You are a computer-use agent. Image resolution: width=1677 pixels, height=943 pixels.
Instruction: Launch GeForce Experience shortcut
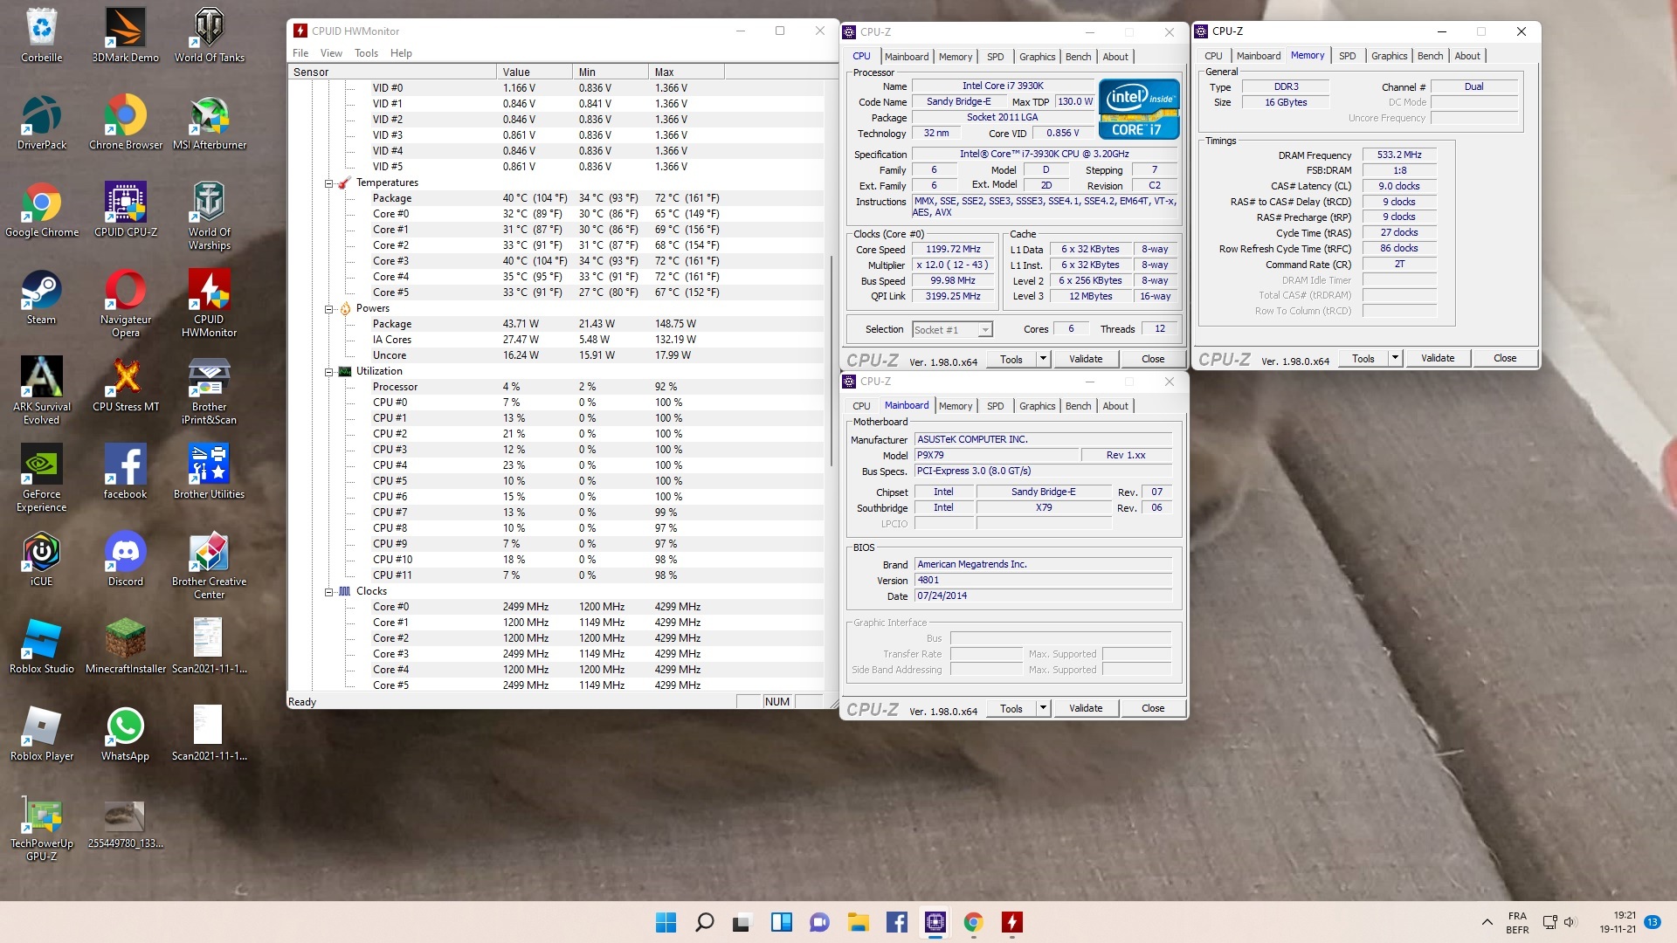click(42, 478)
